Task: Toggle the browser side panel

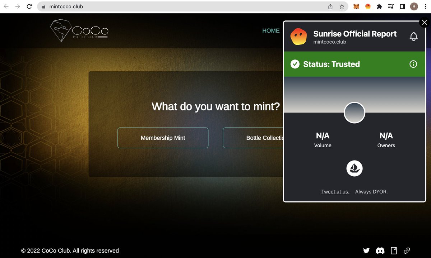Action: coord(402,6)
